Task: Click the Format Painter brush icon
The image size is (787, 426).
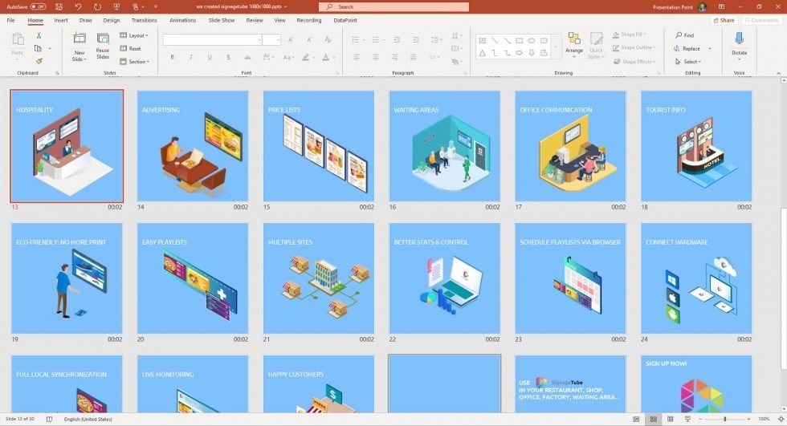Action: pos(39,61)
